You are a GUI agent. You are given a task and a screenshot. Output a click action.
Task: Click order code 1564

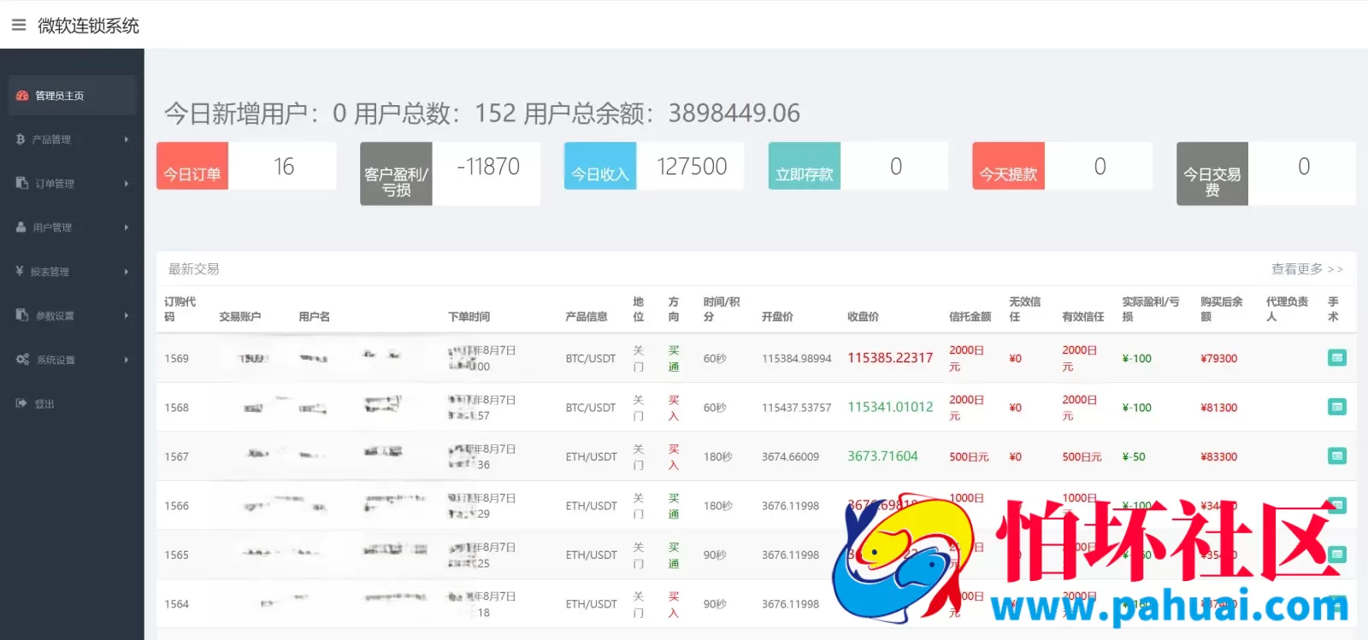176,604
